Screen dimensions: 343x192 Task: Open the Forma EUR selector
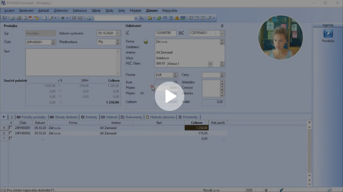click(175, 75)
